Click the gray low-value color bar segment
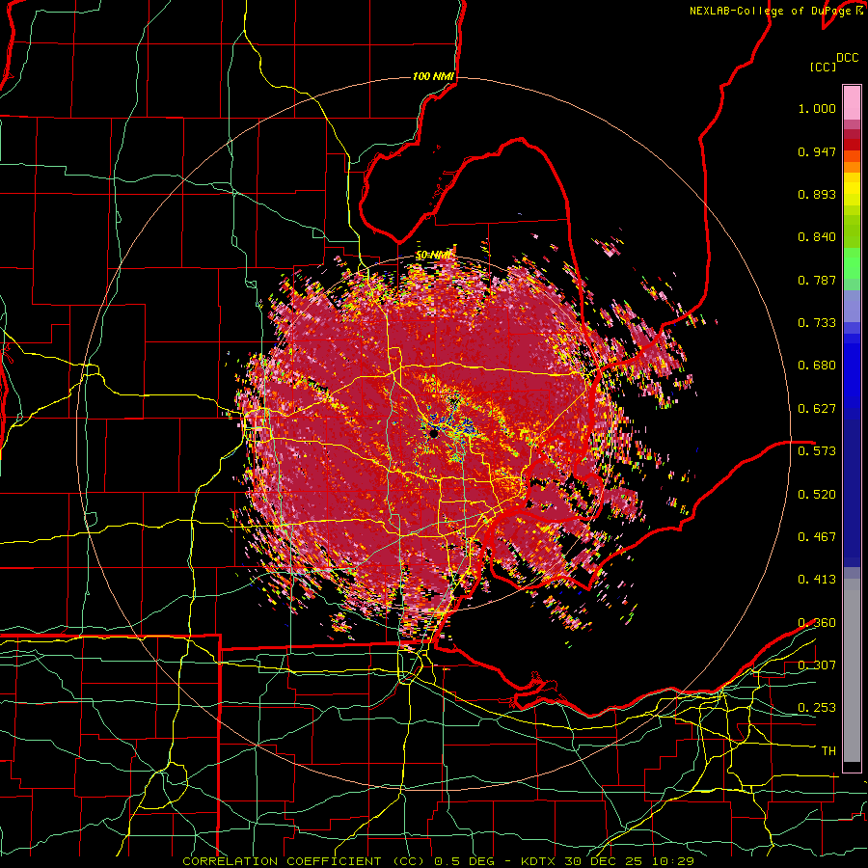Image resolution: width=868 pixels, height=868 pixels. click(852, 670)
